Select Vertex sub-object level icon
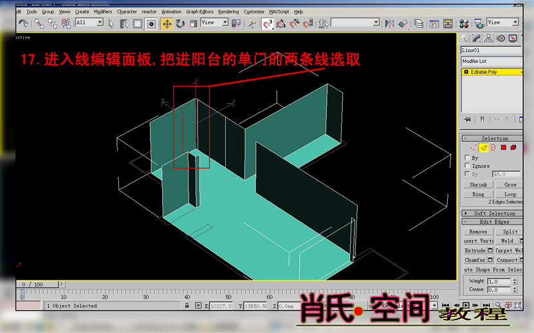Screen dimensions: 534x333 pos(473,148)
